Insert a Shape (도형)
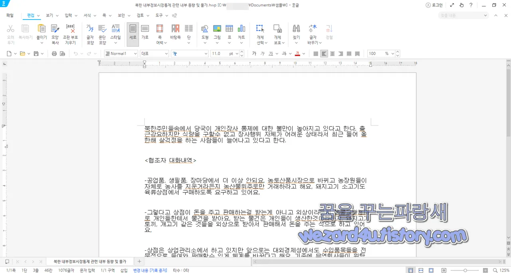Viewport: 511px width, 273px height. [205, 29]
